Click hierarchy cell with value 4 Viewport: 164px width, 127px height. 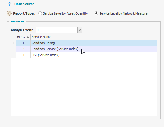tap(23, 55)
